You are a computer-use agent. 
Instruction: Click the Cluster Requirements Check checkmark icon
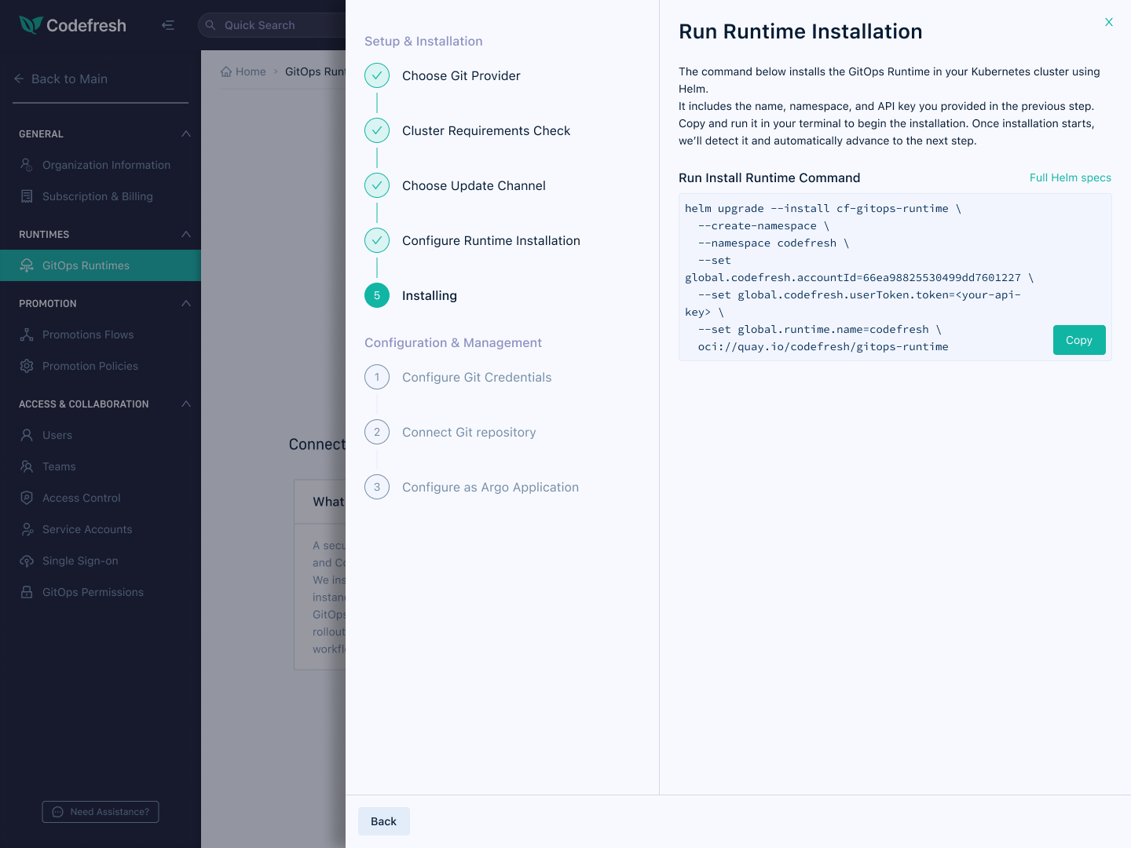(x=377, y=130)
